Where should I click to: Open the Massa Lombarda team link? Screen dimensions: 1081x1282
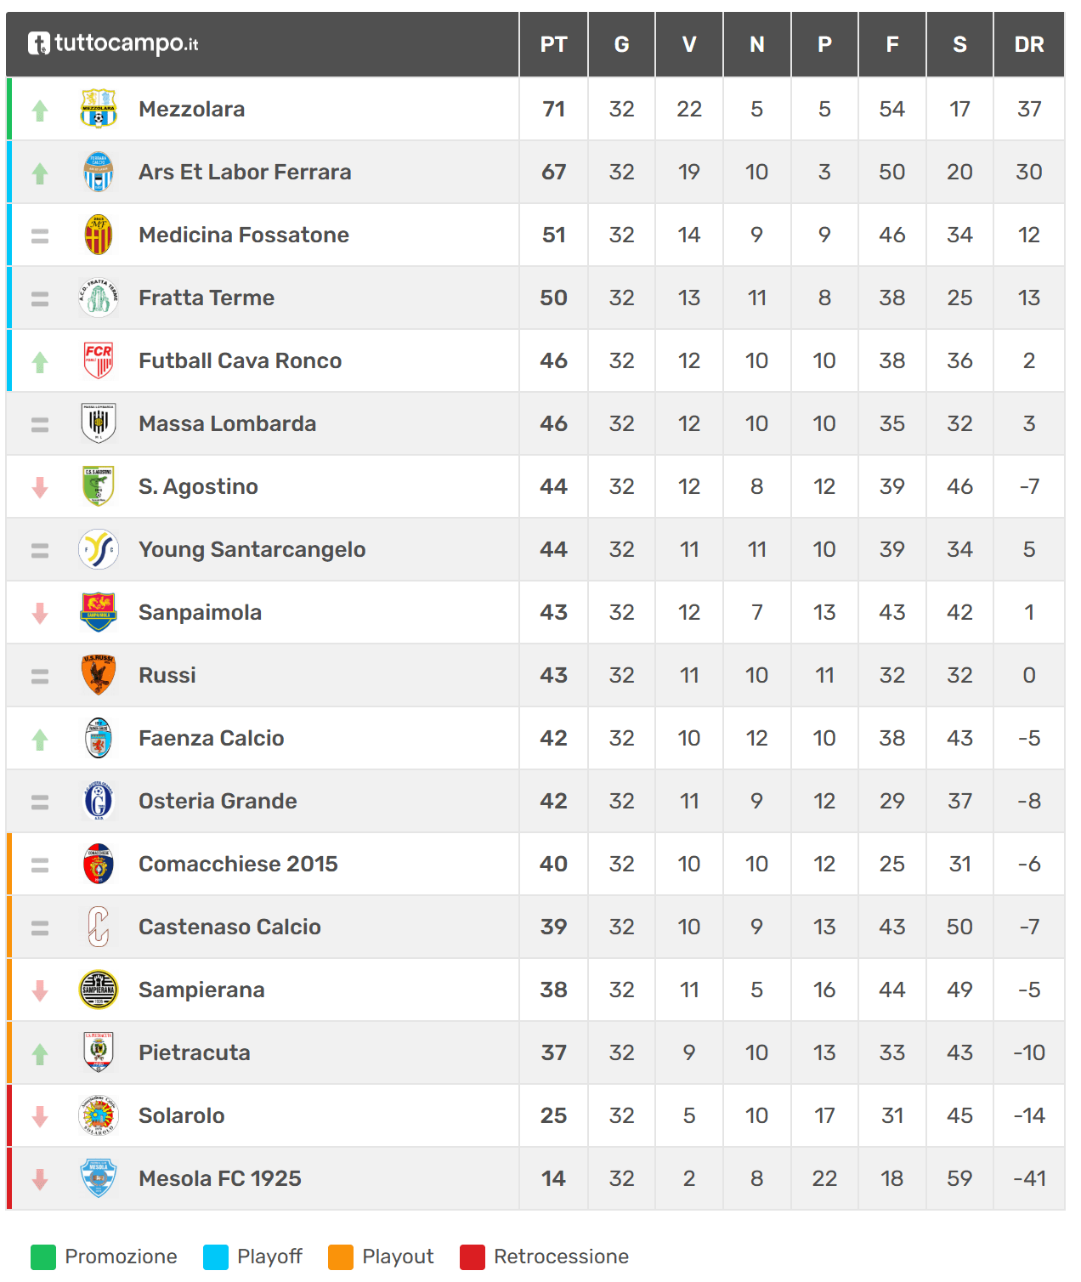pos(227,423)
